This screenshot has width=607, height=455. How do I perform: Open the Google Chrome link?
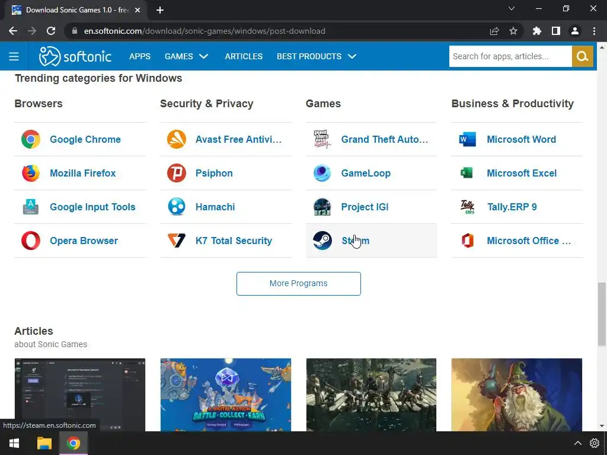pyautogui.click(x=85, y=139)
